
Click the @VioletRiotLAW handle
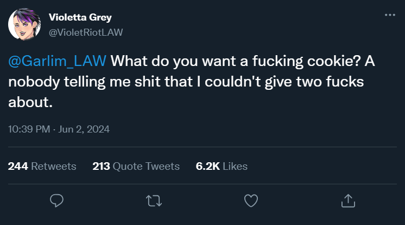[x=86, y=32]
